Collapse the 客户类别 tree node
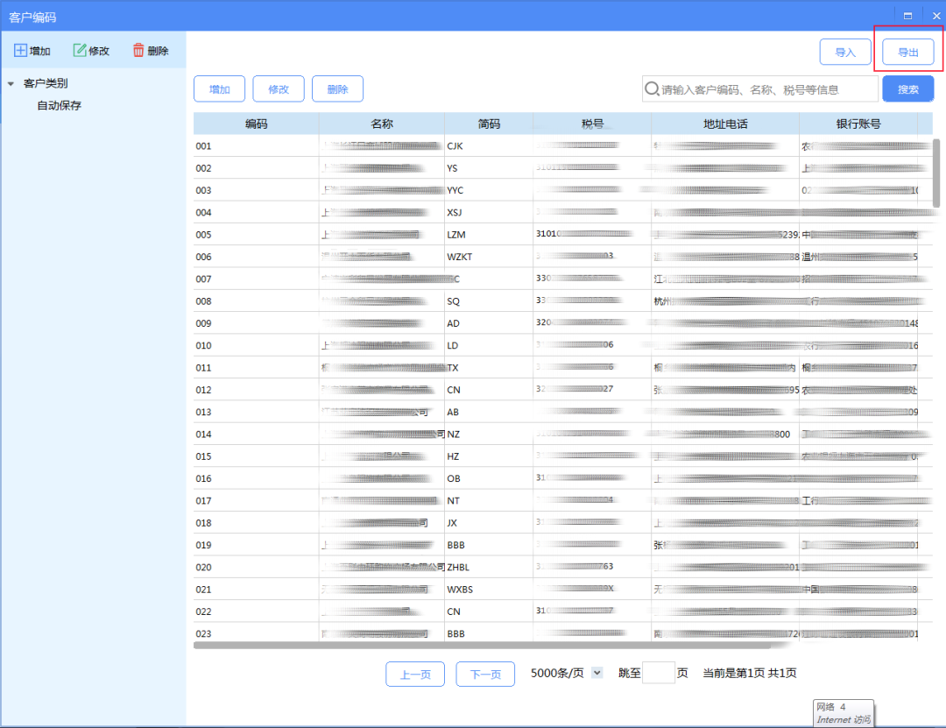 coord(11,84)
